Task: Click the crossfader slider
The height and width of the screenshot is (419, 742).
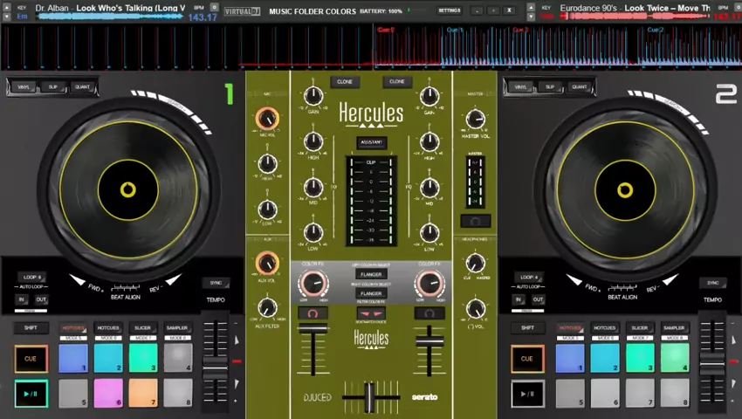Action: [371, 397]
